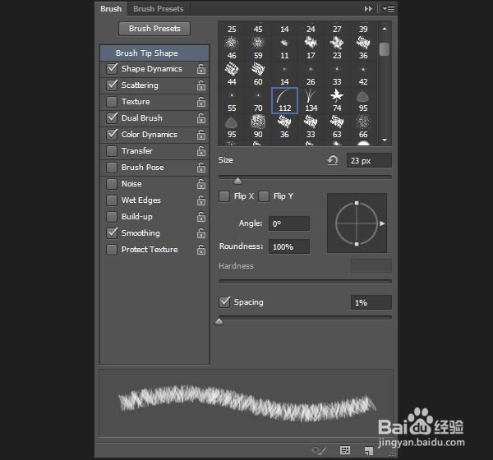Check the Flip X box
Viewport: 493px width, 460px height.
coord(224,196)
